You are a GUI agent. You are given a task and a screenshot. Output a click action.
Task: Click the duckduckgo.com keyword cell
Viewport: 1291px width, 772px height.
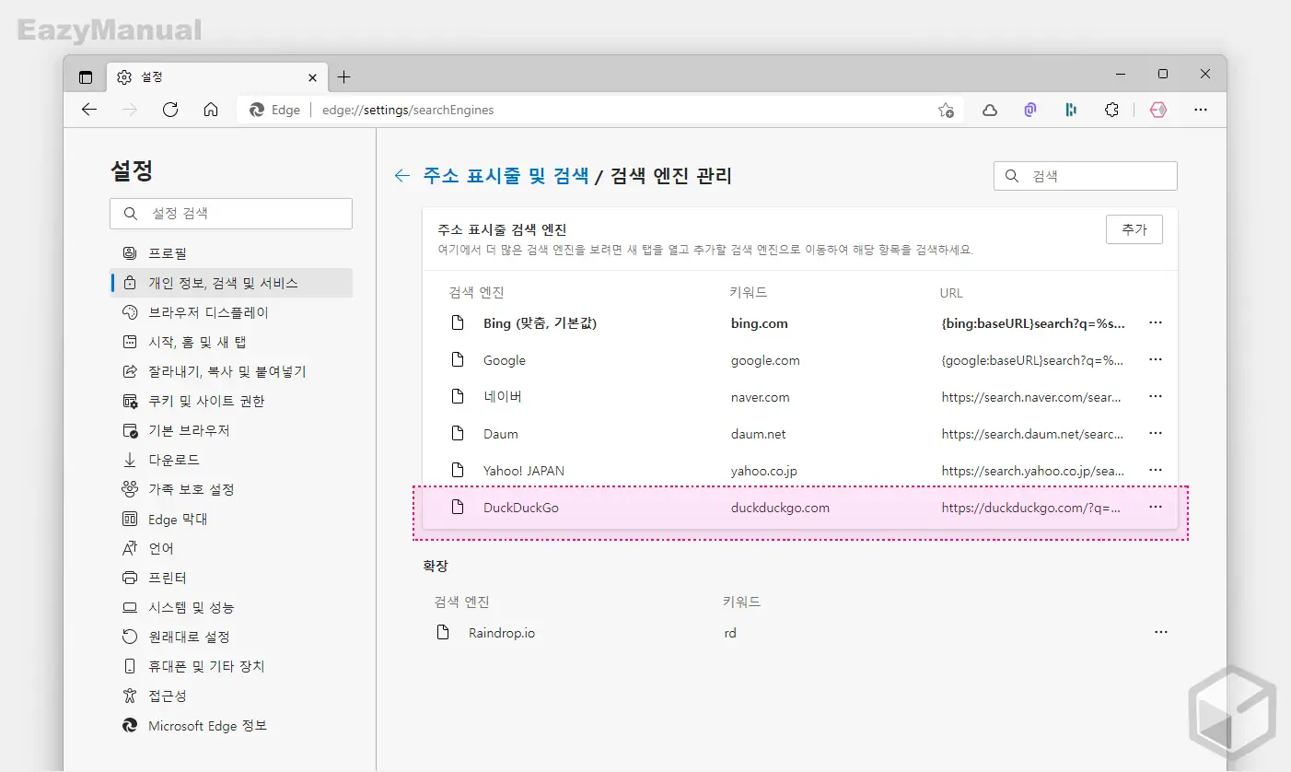click(x=780, y=508)
